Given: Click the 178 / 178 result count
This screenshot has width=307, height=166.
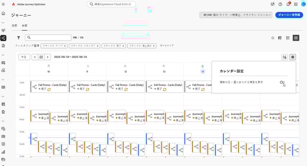Looking at the screenshot, I should pos(78,38).
